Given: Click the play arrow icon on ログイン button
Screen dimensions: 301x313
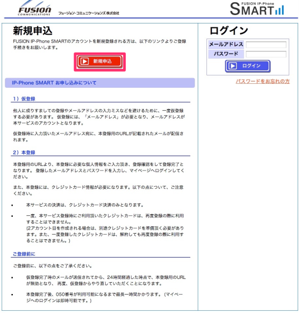Looking at the screenshot, I should click(233, 66).
